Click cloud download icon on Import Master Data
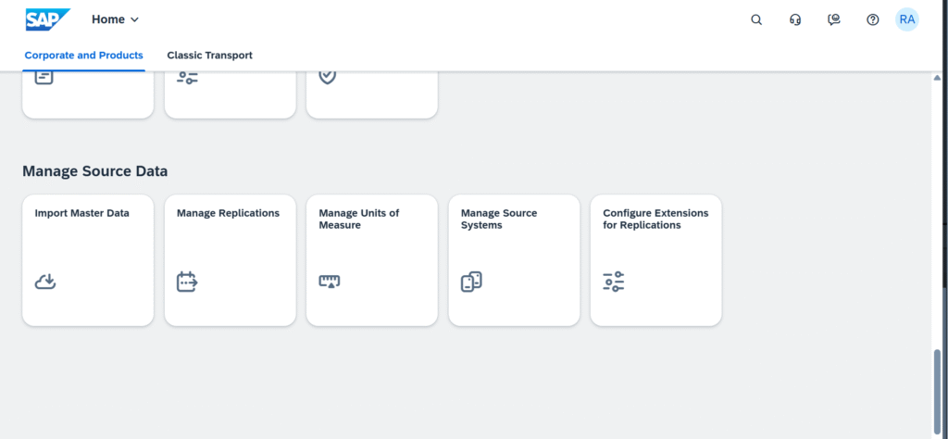948x439 pixels. [x=45, y=282]
